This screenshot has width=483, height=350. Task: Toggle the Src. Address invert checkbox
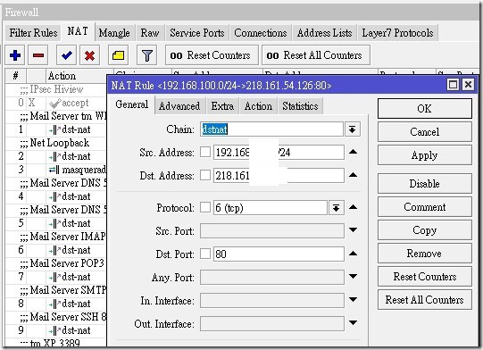[x=205, y=152]
